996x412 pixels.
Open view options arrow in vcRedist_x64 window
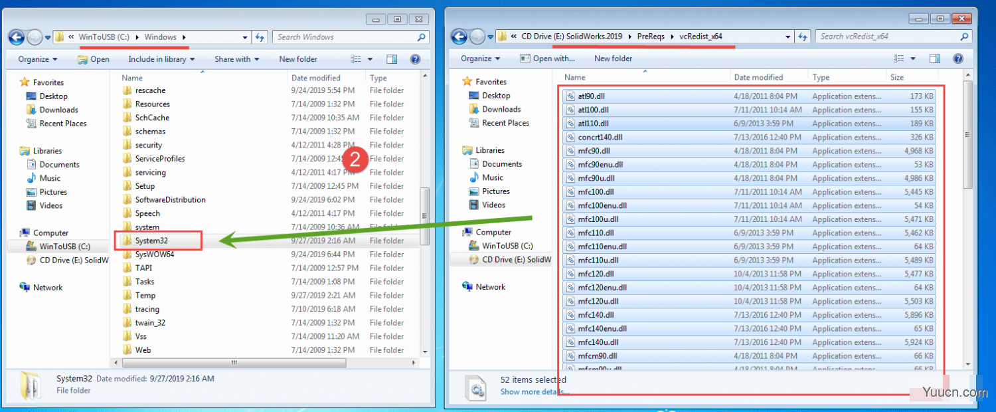[x=914, y=58]
